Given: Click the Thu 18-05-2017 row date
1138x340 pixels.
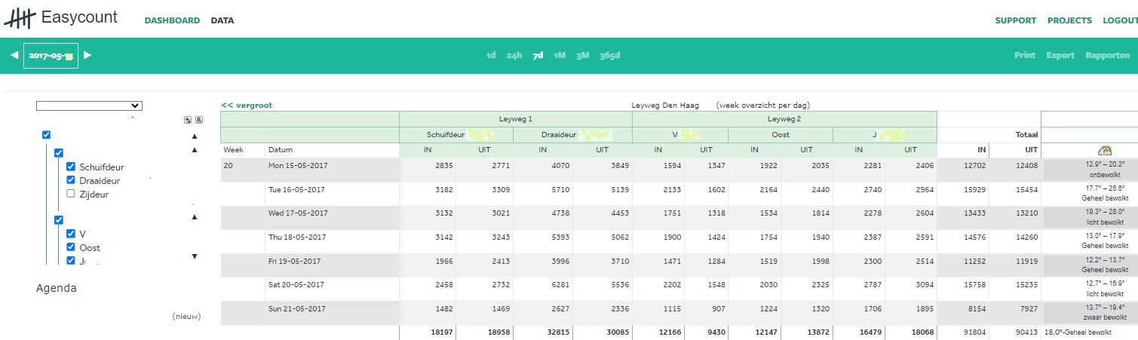Looking at the screenshot, I should click(x=297, y=237).
